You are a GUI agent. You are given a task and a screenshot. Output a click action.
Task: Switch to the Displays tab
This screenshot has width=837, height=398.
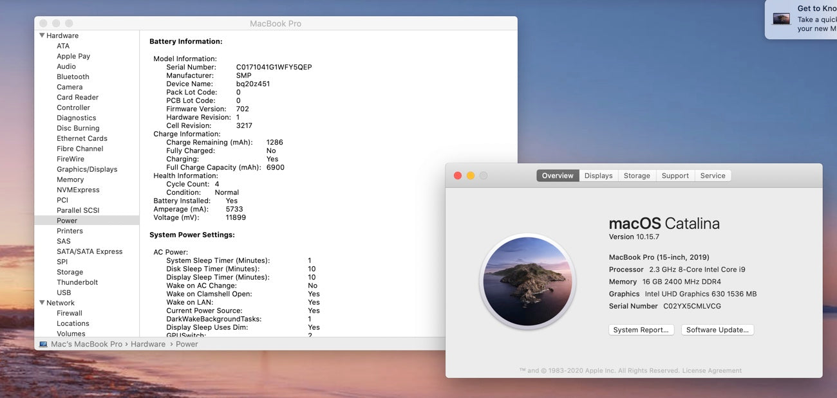tap(598, 176)
